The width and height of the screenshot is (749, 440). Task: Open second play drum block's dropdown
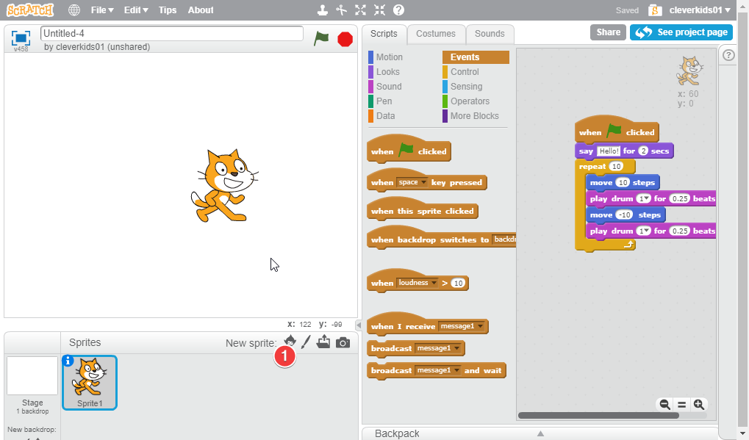point(643,231)
